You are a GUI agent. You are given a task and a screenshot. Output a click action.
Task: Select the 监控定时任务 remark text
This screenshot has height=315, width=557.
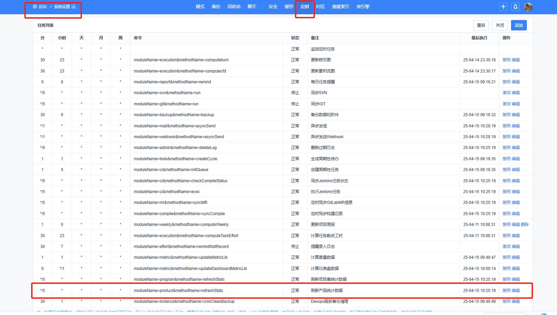(323, 49)
